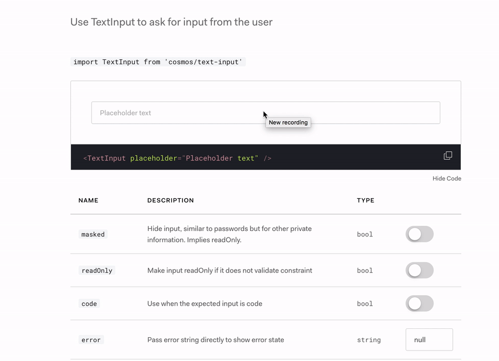Click the string type label beside error
Screen dimensions: 499x361
point(369,339)
